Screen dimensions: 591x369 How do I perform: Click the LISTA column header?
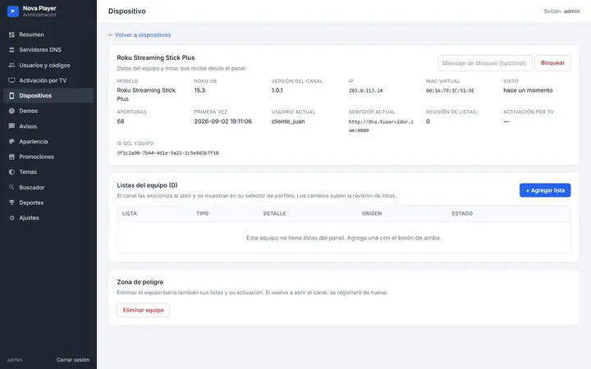(x=130, y=213)
